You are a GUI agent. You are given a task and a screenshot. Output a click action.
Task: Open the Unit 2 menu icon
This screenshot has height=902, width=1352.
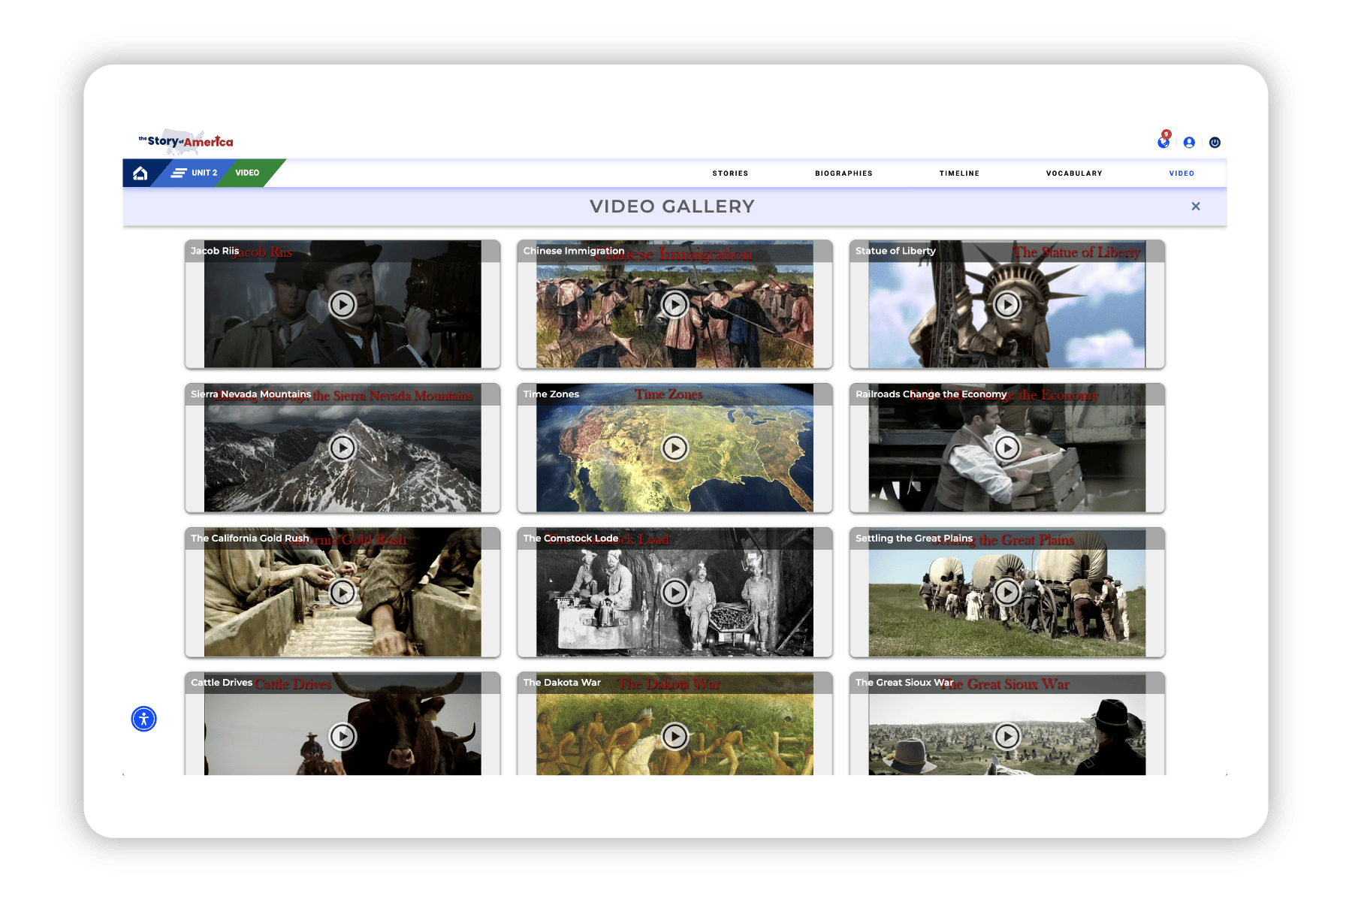pyautogui.click(x=179, y=173)
